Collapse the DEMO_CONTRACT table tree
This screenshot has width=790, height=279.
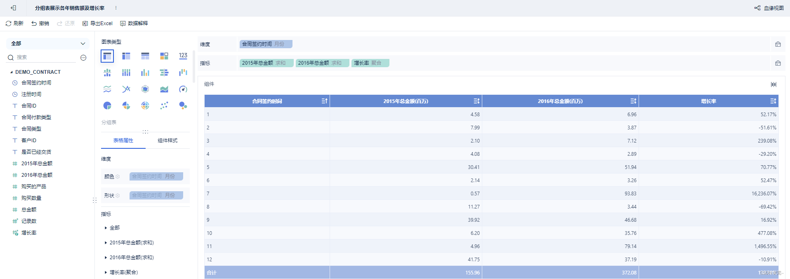(12, 72)
